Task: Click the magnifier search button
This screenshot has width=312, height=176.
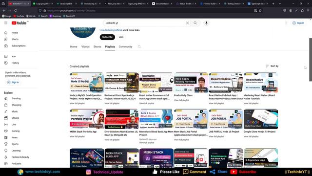Action: (x=195, y=23)
